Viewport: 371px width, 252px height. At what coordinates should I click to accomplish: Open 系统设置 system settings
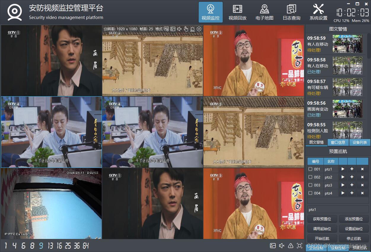click(x=319, y=12)
